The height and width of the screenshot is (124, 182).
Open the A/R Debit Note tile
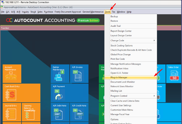point(60,112)
